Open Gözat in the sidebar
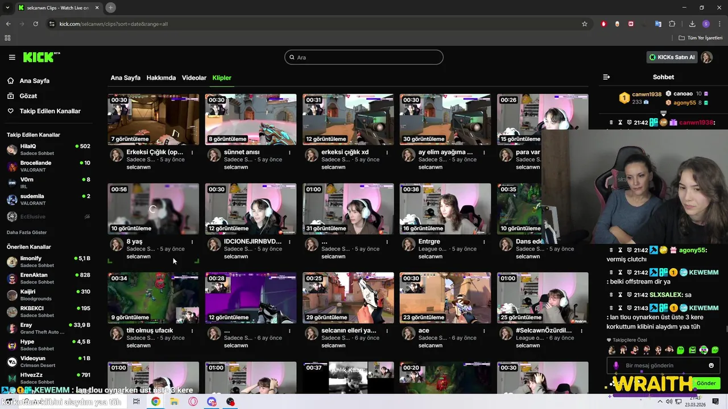This screenshot has height=409, width=728. pyautogui.click(x=28, y=96)
